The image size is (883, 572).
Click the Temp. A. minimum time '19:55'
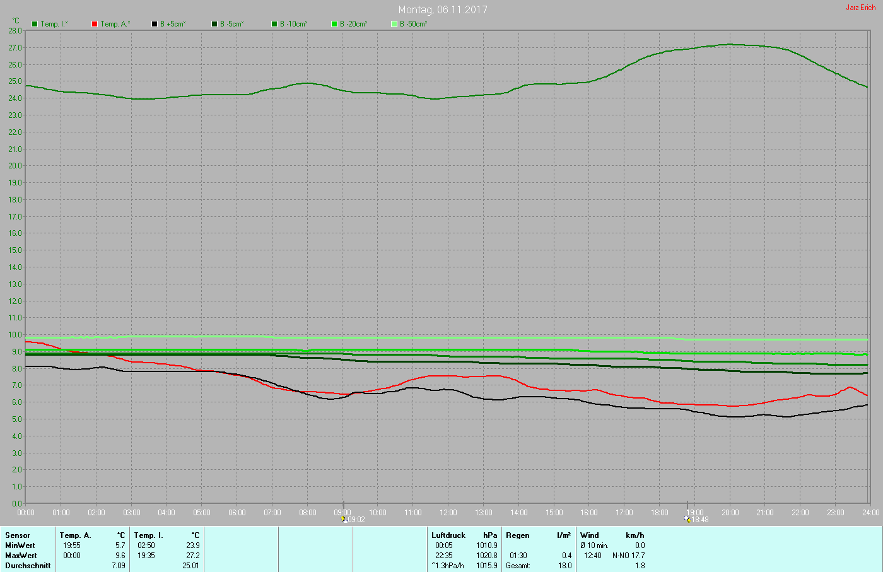pos(72,546)
